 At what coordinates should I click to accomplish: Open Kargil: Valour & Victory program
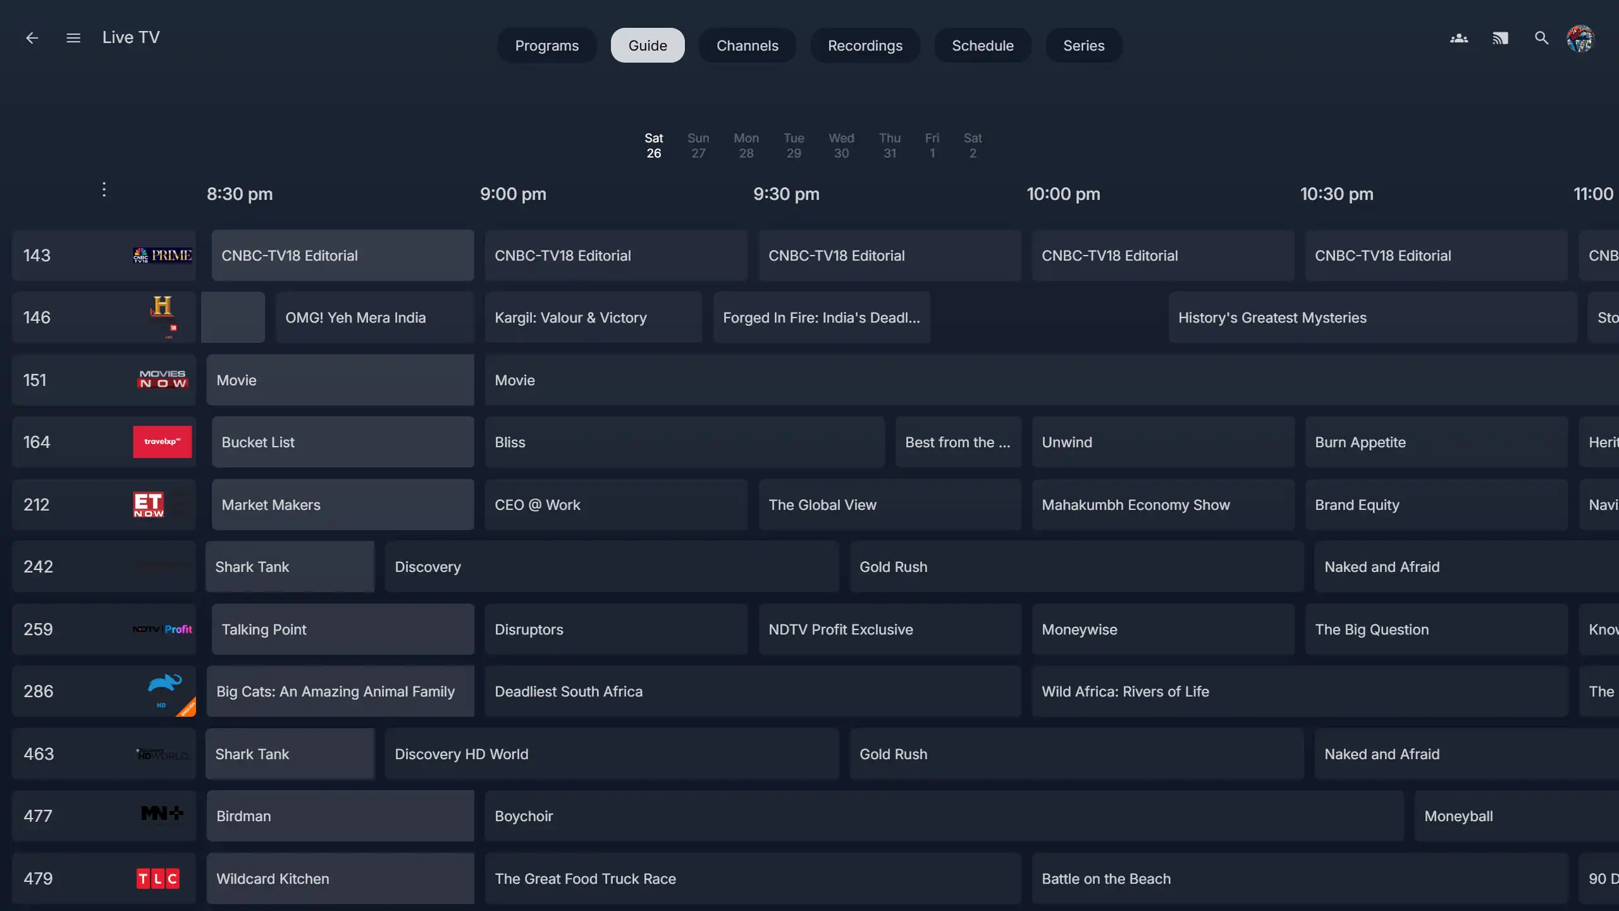point(593,318)
